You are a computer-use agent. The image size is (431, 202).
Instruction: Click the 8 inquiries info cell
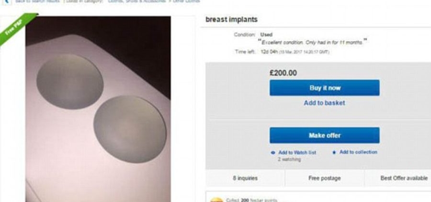pos(244,178)
